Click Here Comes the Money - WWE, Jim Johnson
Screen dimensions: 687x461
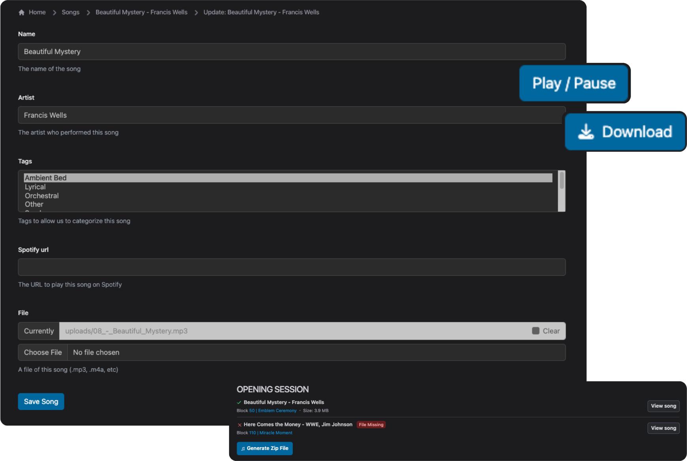tap(298, 424)
